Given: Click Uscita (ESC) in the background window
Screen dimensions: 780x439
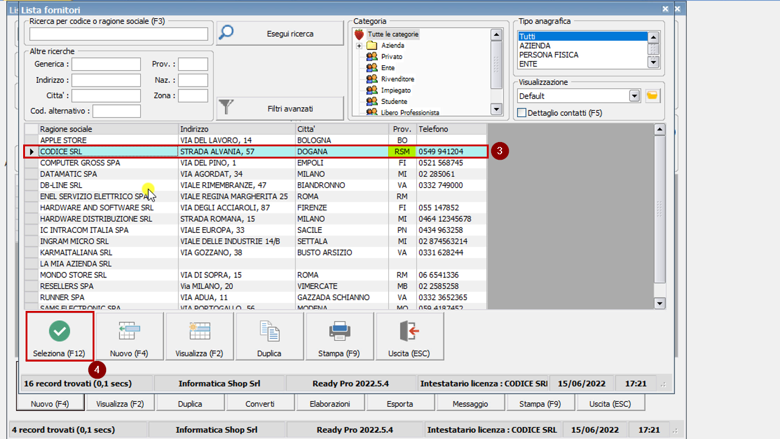Looking at the screenshot, I should 610,404.
